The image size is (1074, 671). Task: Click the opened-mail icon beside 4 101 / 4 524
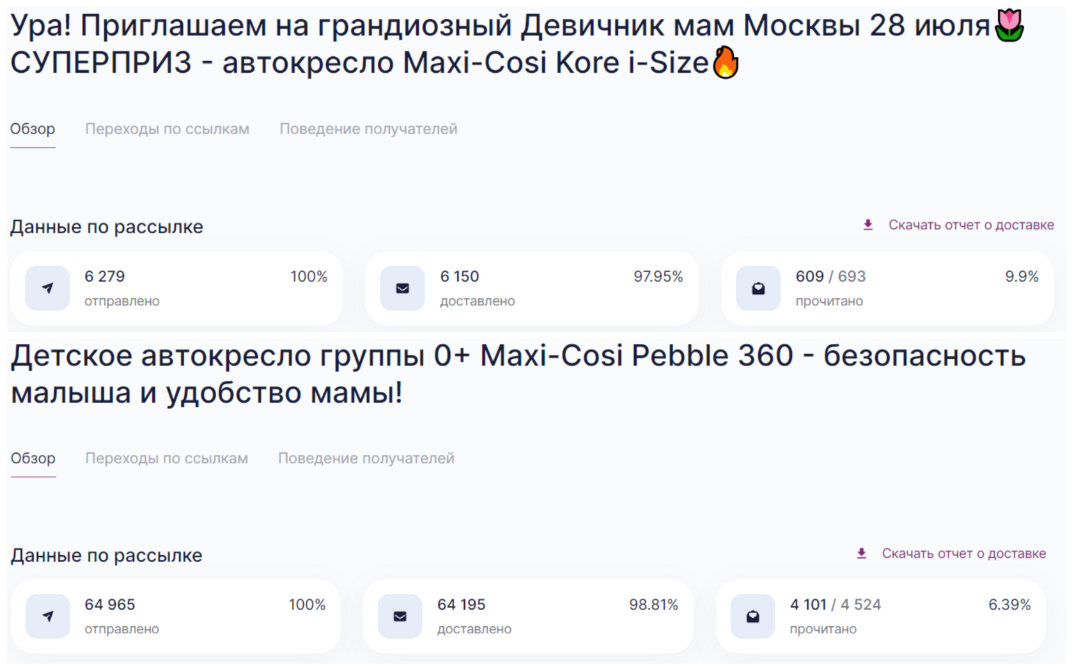click(x=752, y=616)
